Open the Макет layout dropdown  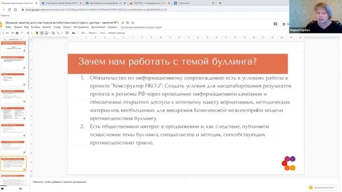pos(92,33)
